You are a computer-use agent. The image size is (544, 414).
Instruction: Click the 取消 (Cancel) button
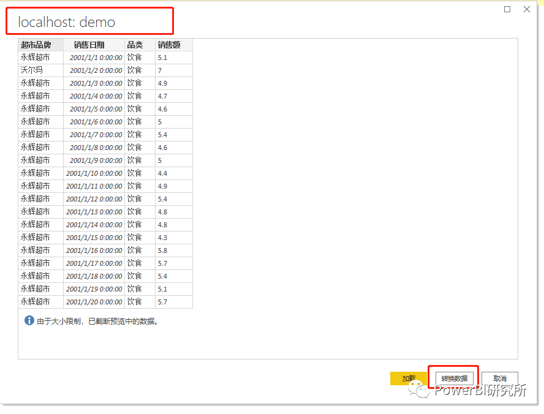500,378
